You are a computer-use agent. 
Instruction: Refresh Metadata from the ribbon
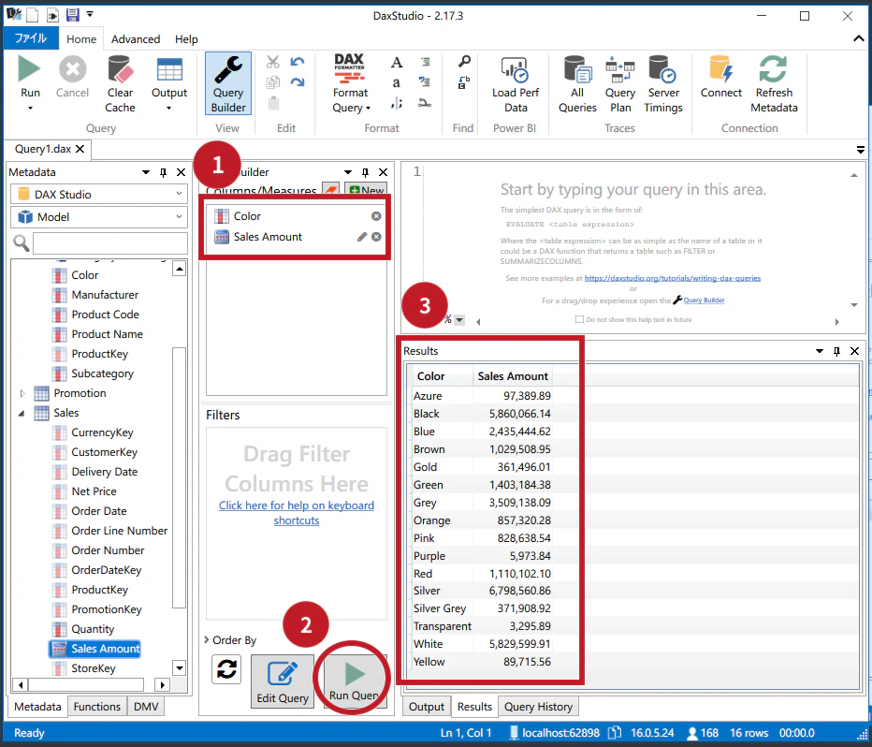[x=774, y=84]
